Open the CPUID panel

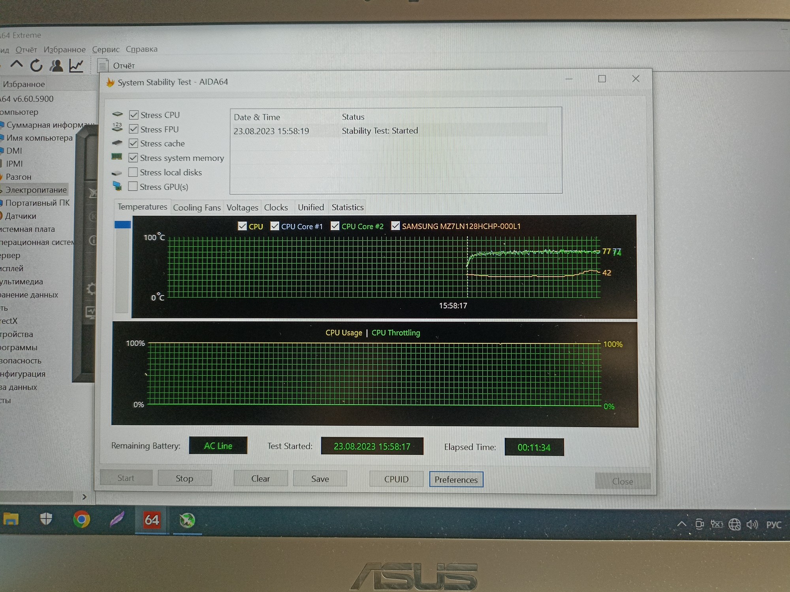coord(396,479)
